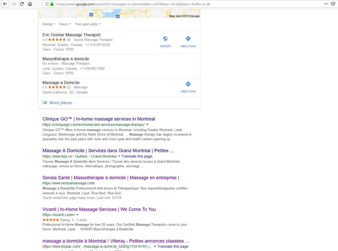This screenshot has height=251, width=338.
Task: Click the URL address bar field
Action: click(x=179, y=4)
